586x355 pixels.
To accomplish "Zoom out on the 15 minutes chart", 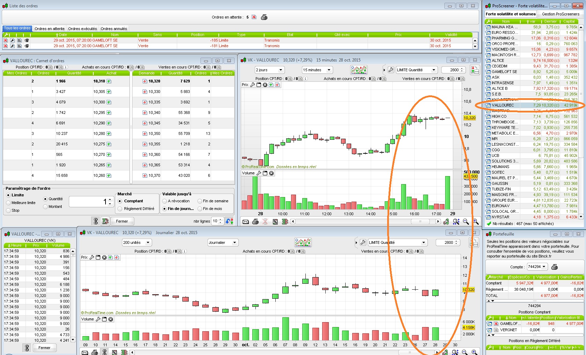I will pos(466,222).
